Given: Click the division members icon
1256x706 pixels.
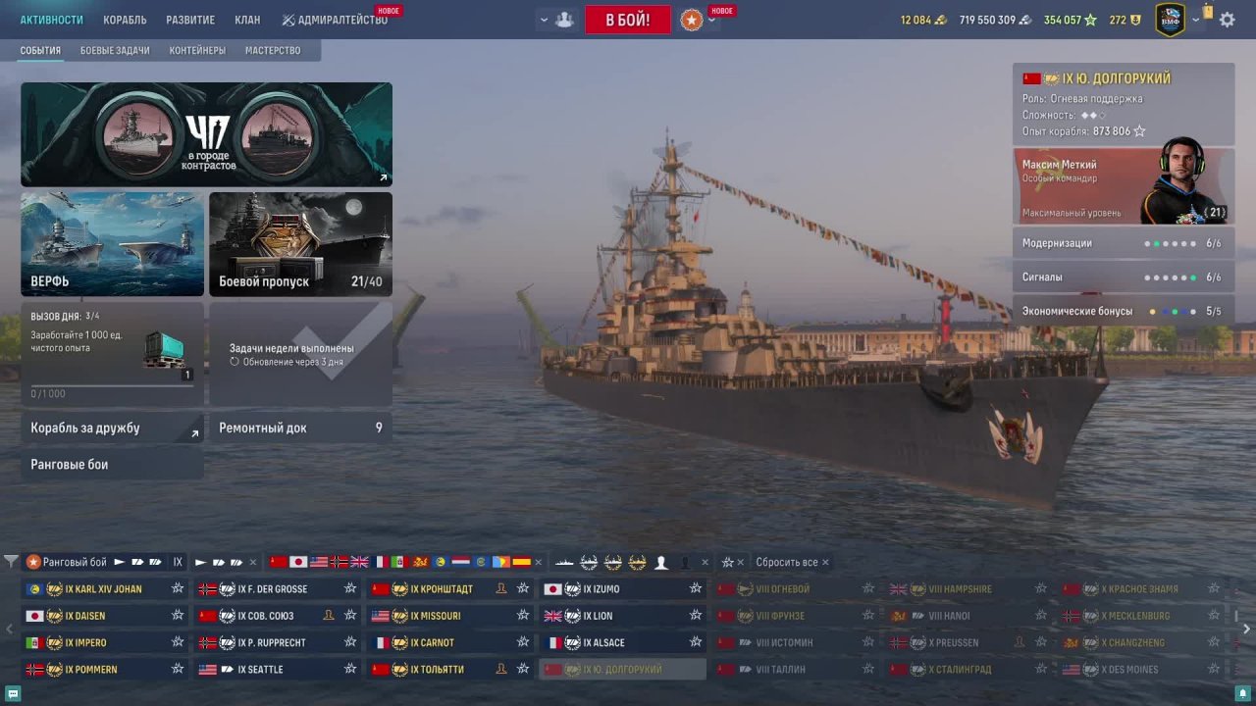Looking at the screenshot, I should tap(564, 20).
